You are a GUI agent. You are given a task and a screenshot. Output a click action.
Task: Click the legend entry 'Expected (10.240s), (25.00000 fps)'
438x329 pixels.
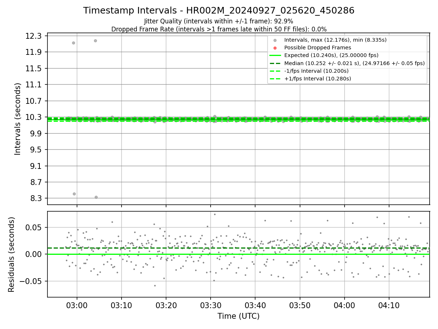click(x=331, y=55)
